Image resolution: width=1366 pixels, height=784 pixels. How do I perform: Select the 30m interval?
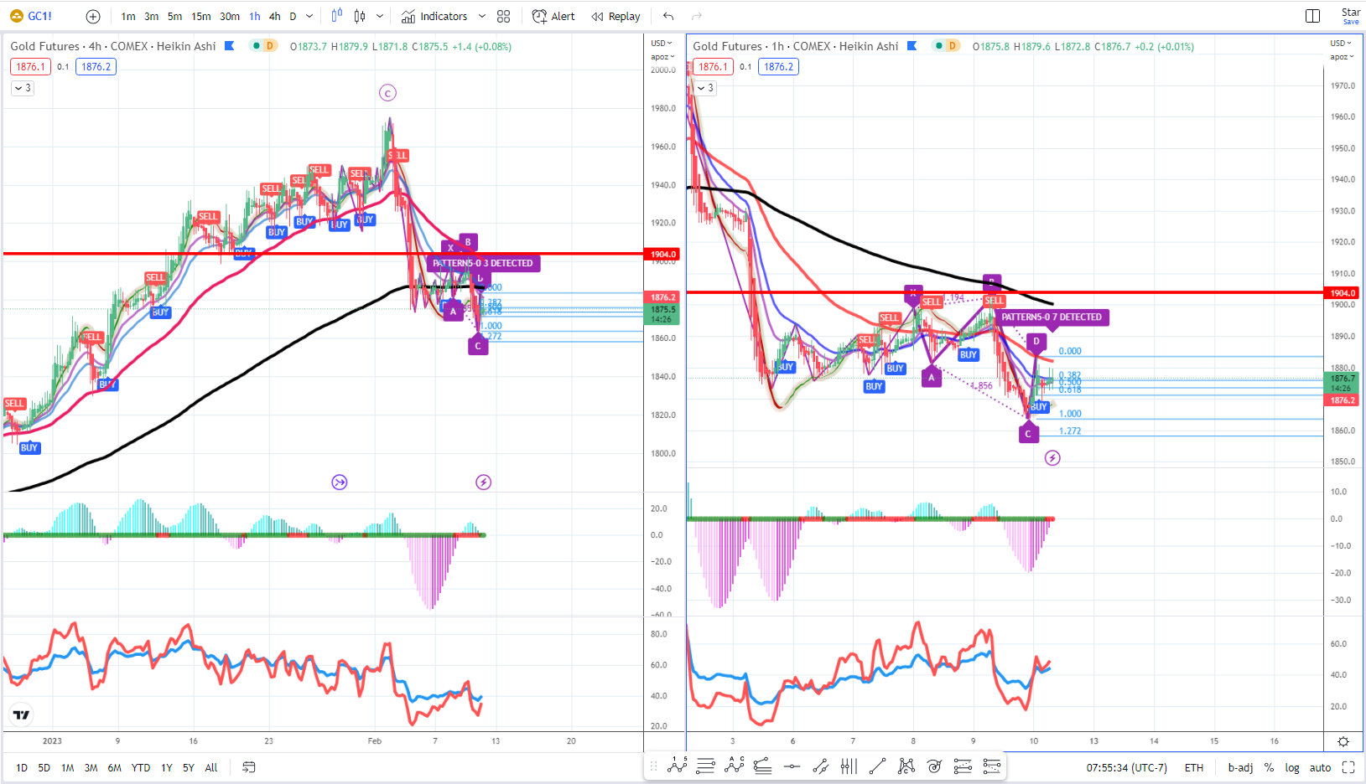pyautogui.click(x=230, y=16)
